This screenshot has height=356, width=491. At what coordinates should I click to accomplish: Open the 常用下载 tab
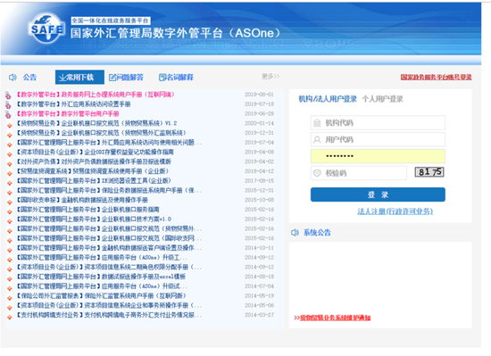79,78
